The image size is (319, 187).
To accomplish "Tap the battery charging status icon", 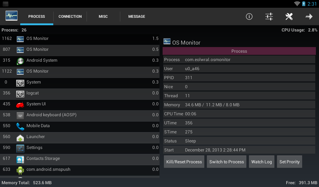I will click(x=303, y=4).
